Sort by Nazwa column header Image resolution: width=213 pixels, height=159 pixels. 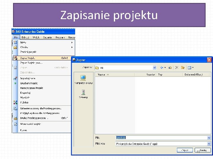(115, 74)
